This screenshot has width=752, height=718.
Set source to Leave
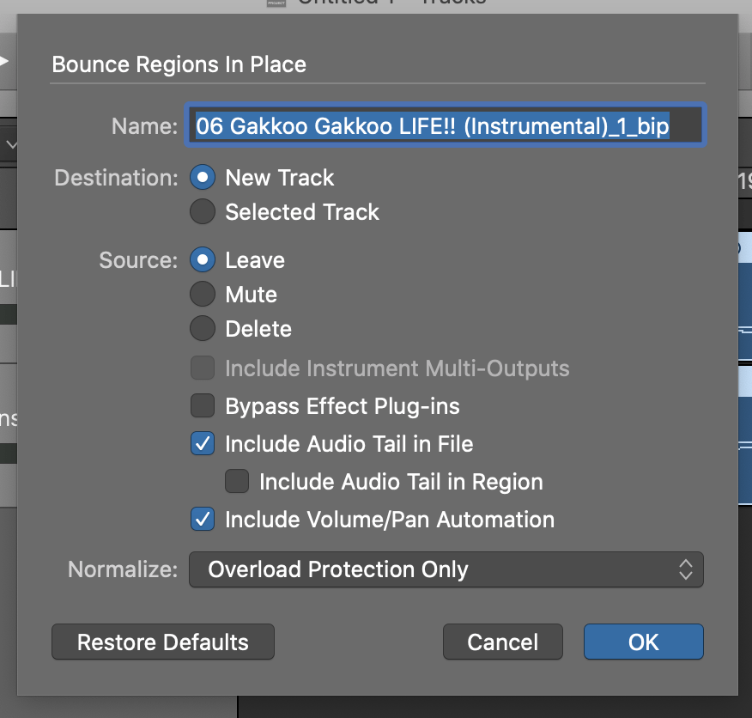203,260
